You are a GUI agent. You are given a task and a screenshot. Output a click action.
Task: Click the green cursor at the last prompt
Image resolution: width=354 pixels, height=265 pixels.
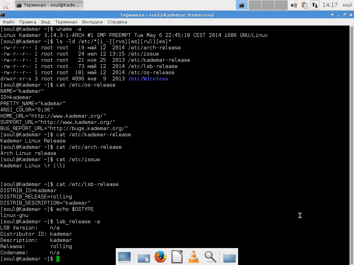58,259
